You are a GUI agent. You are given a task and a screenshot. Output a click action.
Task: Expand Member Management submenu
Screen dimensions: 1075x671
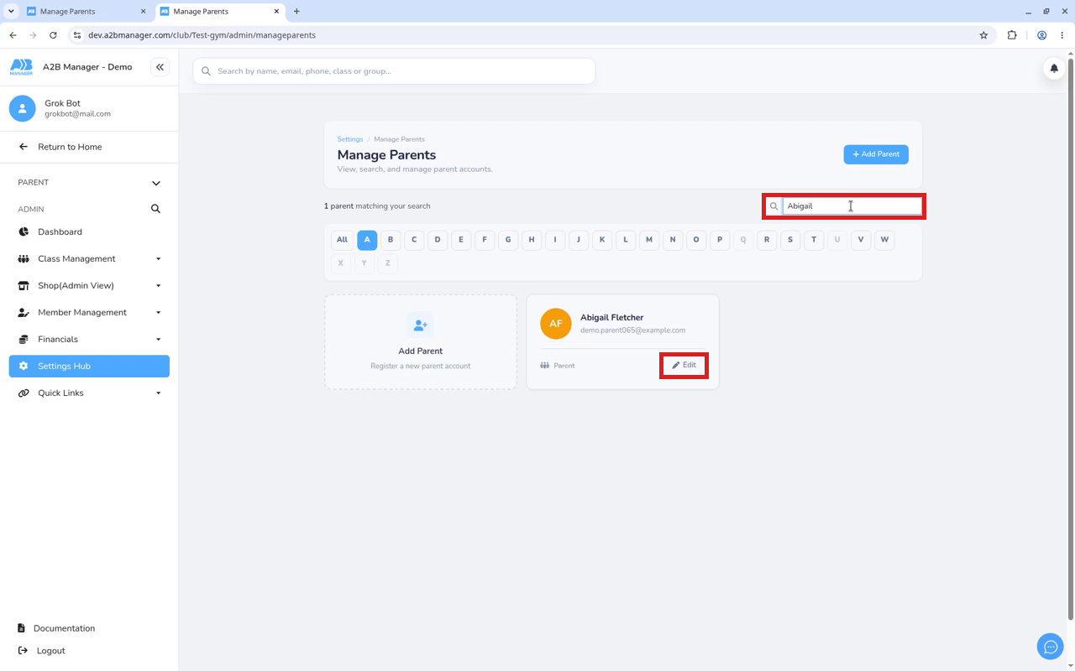[158, 313]
